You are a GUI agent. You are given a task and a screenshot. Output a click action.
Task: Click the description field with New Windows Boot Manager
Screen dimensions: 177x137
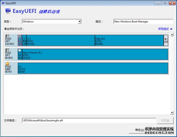(143, 21)
